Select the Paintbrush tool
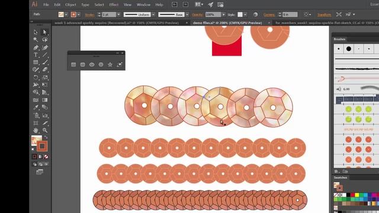Viewport: 379px width, 213px height. 44,62
